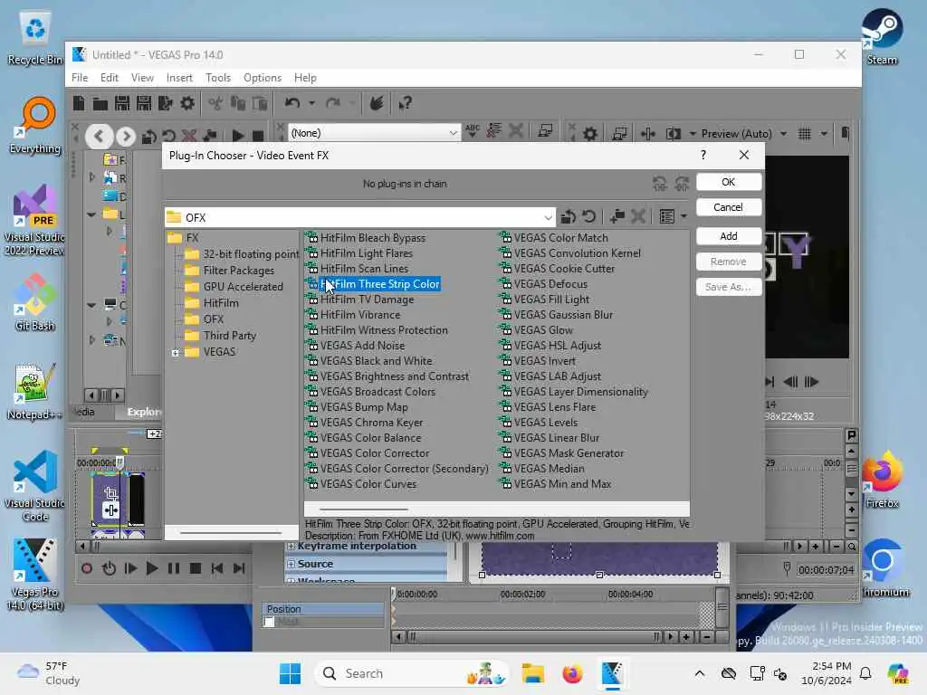Click Cancel in Plug-In Chooser
927x695 pixels.
point(729,207)
